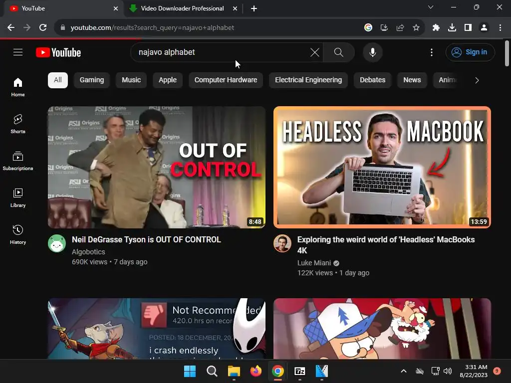Select the All filter chip

point(58,80)
